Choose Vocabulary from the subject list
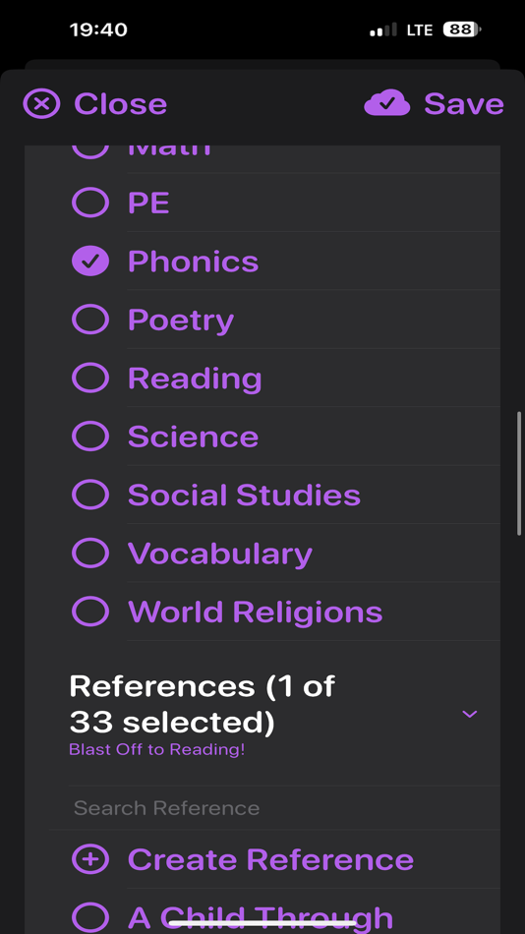The image size is (525, 934). click(x=220, y=554)
